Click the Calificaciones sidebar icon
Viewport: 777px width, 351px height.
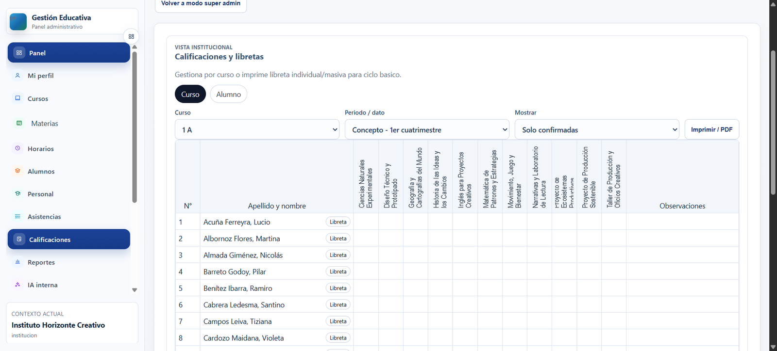(19, 239)
